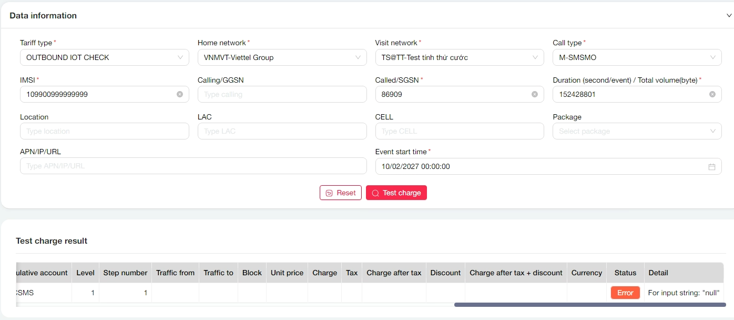Click the Unit price column header
The height and width of the screenshot is (320, 734).
point(287,273)
